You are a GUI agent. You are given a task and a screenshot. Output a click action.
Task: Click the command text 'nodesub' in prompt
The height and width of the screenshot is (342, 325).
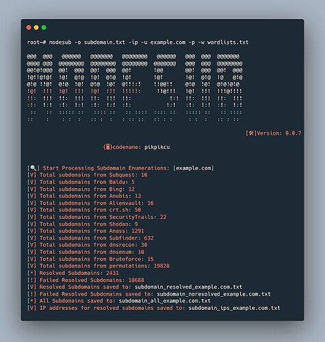[60, 42]
